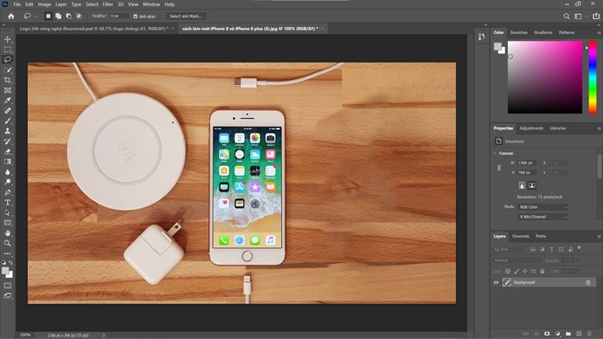The width and height of the screenshot is (603, 339).
Task: Select the Quick Selection tool
Action: [x=8, y=70]
